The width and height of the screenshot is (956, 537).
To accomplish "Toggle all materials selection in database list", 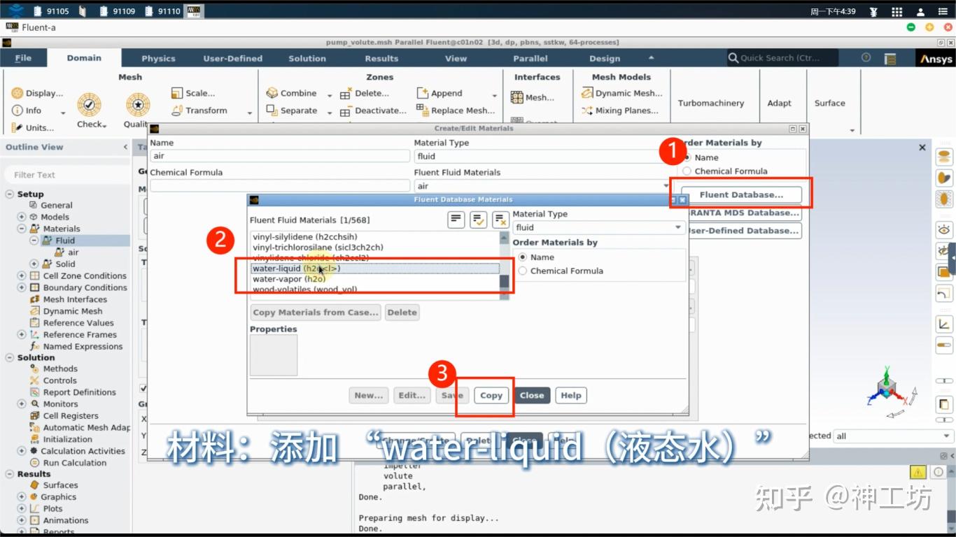I will (x=478, y=220).
